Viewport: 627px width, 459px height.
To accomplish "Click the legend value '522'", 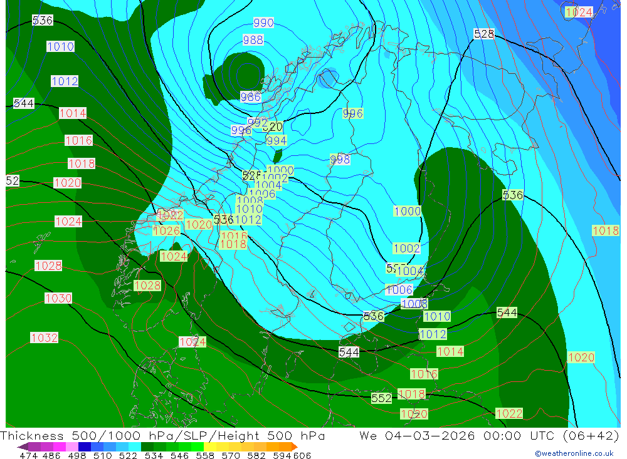I will [x=128, y=455].
